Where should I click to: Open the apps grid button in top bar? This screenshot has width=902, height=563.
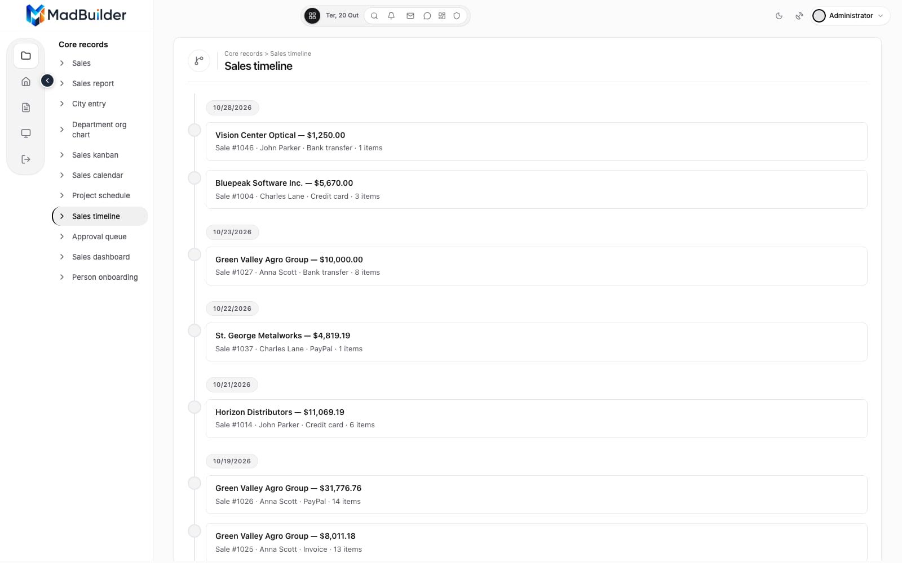pos(312,16)
